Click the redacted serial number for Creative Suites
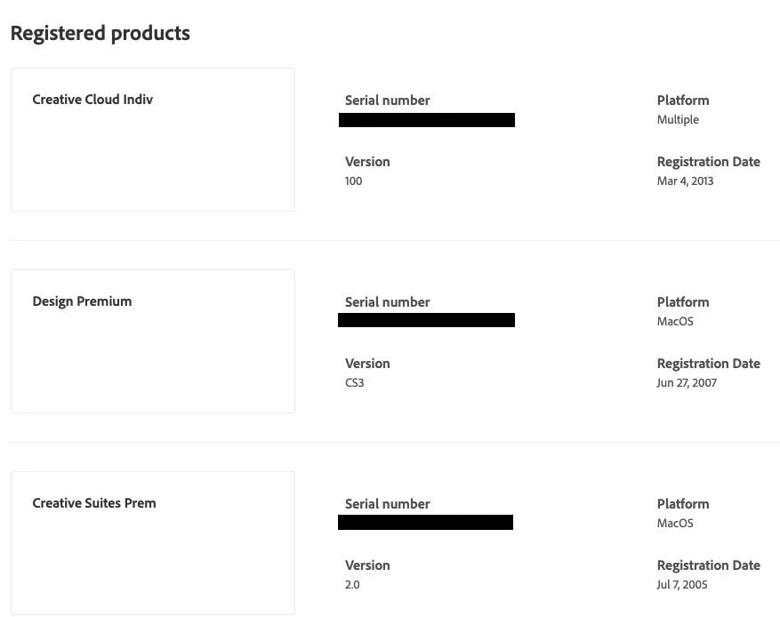The width and height of the screenshot is (780, 617). click(x=426, y=522)
